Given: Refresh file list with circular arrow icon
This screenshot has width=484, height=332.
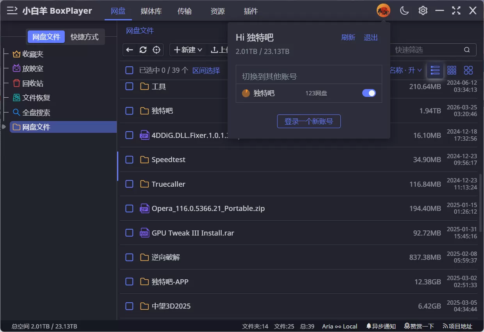Looking at the screenshot, I should [143, 50].
